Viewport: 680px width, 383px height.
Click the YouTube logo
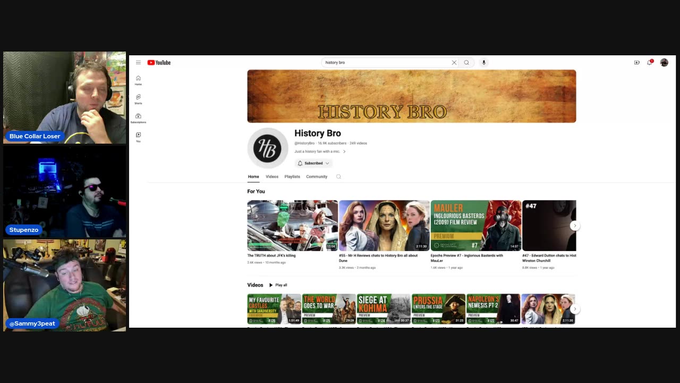pos(159,62)
